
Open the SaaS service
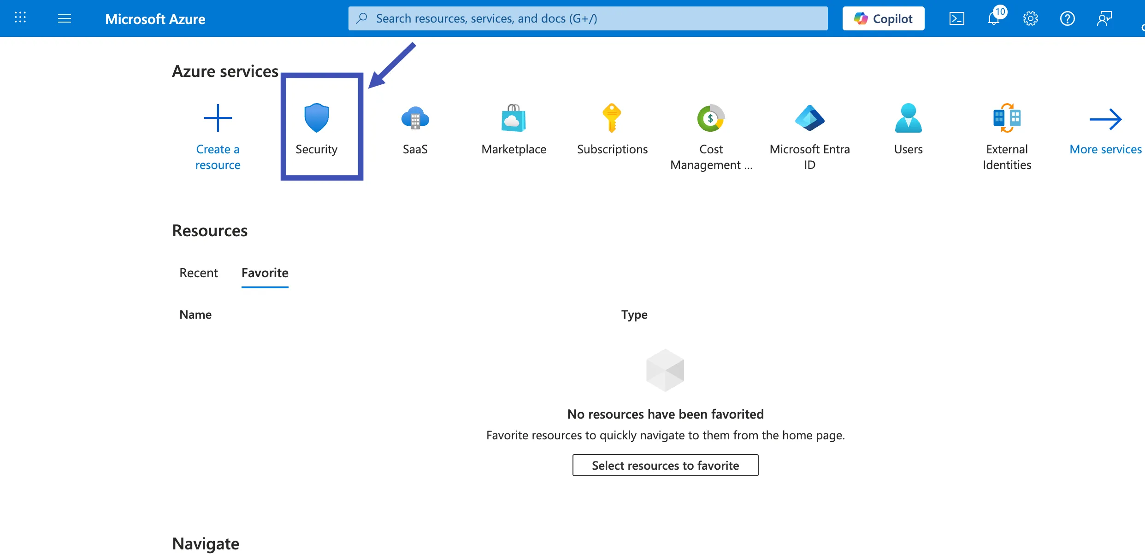pos(415,130)
